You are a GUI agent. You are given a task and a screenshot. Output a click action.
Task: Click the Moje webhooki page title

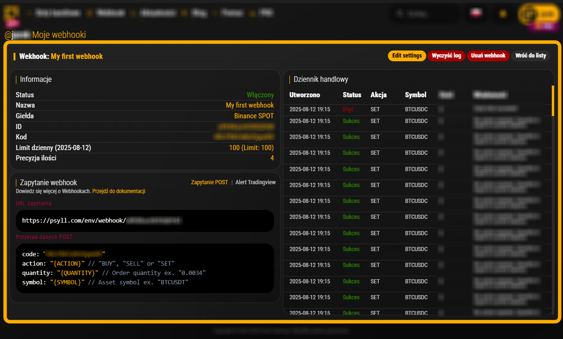pos(59,35)
